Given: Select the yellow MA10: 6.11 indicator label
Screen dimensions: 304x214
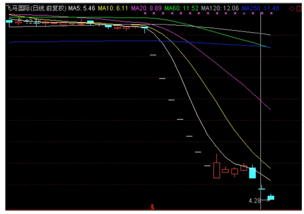Looking at the screenshot, I should point(113,8).
